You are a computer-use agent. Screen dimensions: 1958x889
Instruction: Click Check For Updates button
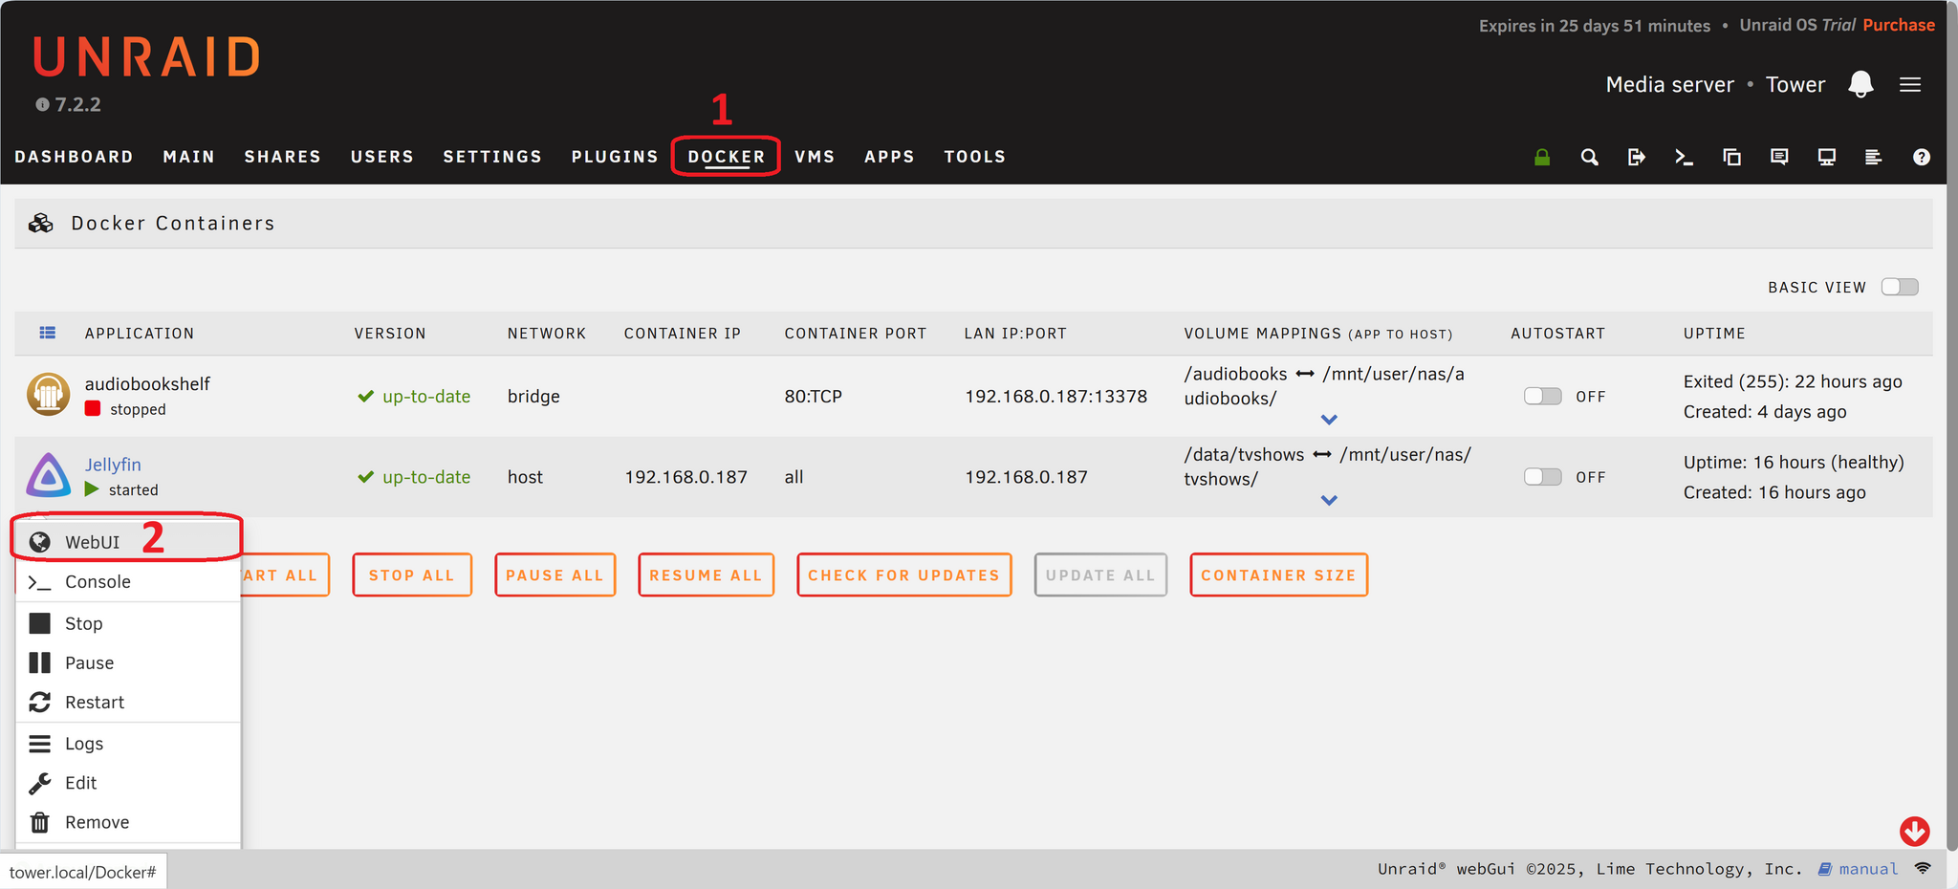903,575
